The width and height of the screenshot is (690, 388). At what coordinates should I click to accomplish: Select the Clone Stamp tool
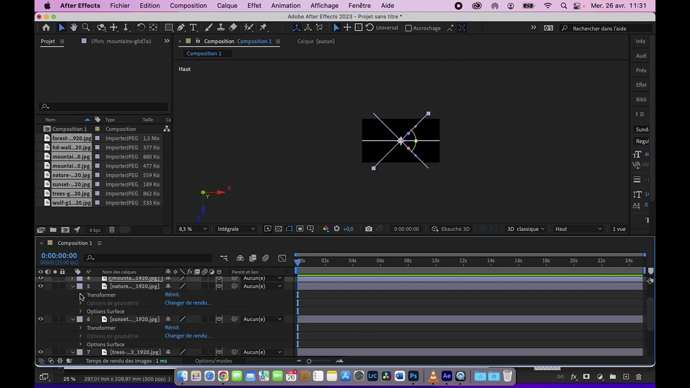220,27
